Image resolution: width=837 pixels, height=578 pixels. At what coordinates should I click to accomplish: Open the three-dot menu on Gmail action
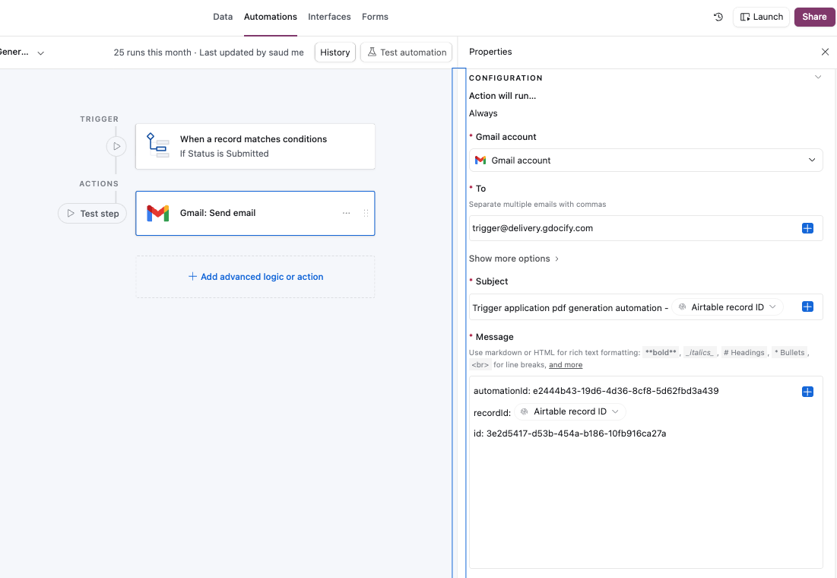(x=347, y=214)
